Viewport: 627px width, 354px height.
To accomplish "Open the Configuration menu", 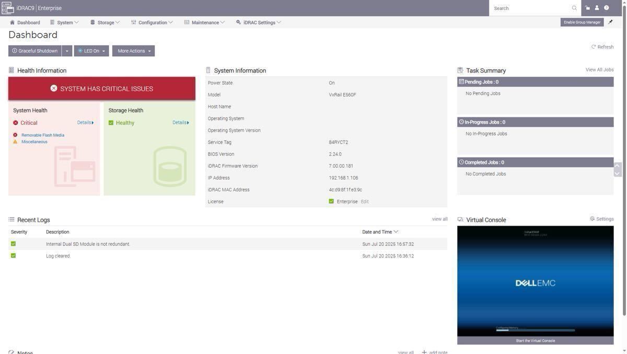I will (152, 22).
